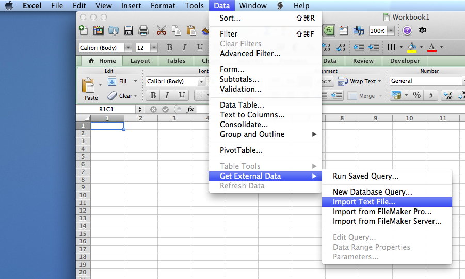Expand the Fill dropdown in Edit group
Image resolution: width=465 pixels, height=279 pixels.
(135, 81)
